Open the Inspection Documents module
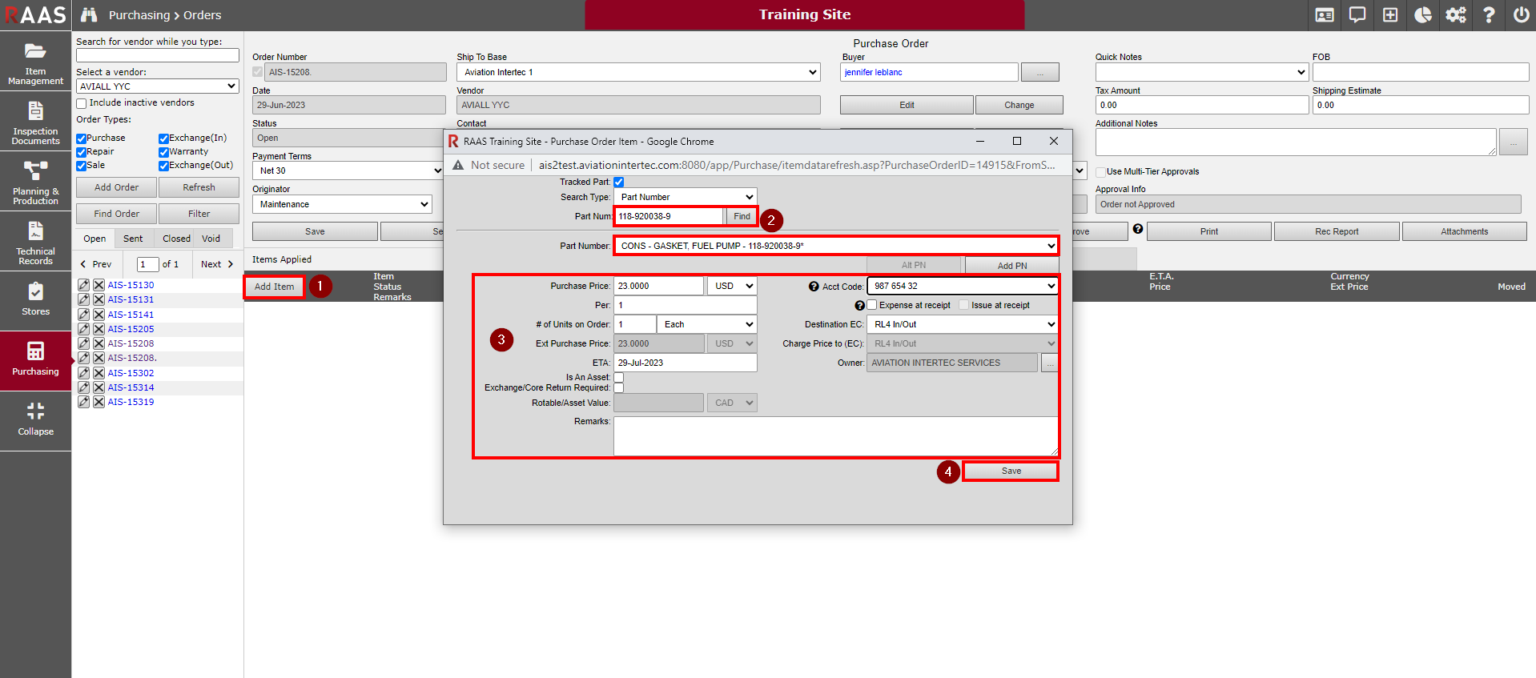Viewport: 1536px width, 678px height. coord(35,122)
